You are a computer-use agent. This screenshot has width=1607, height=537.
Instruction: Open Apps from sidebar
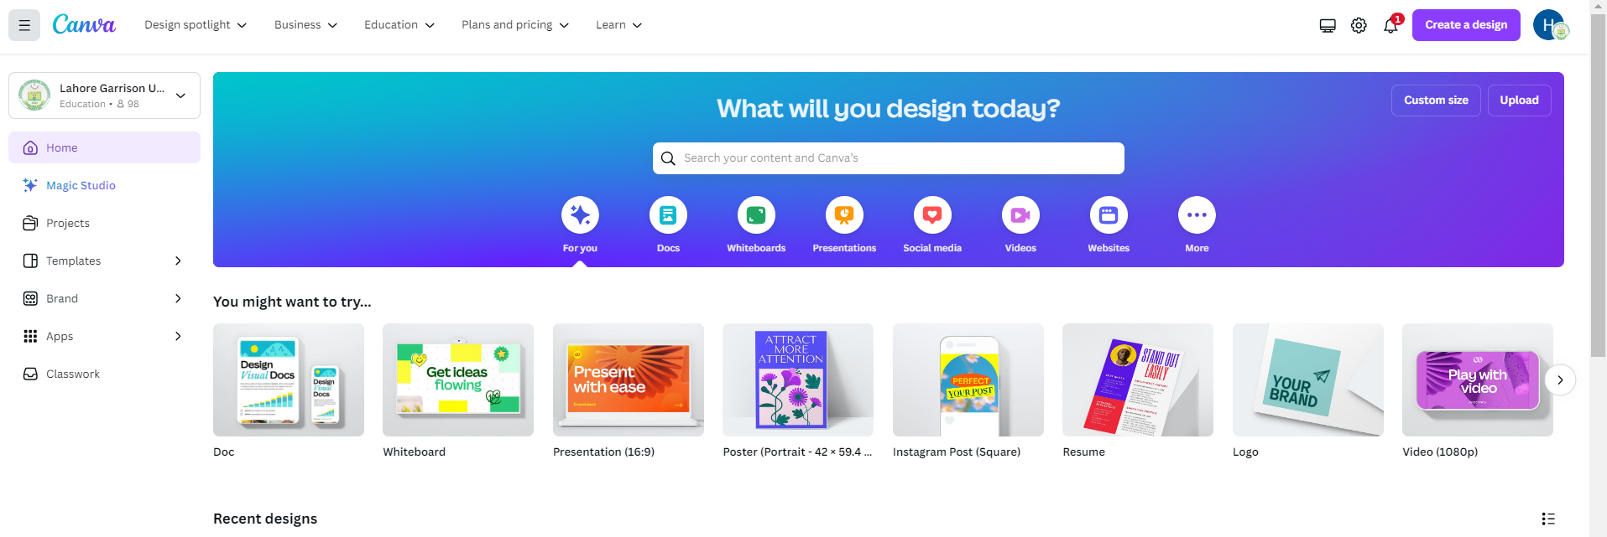[x=104, y=336]
